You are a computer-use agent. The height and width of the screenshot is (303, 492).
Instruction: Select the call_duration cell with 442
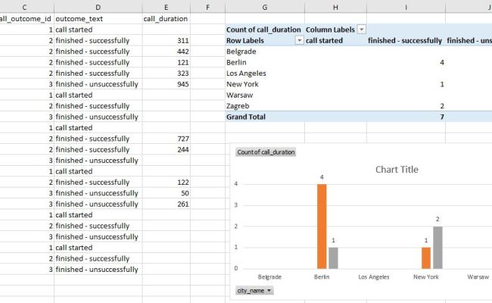tap(166, 52)
